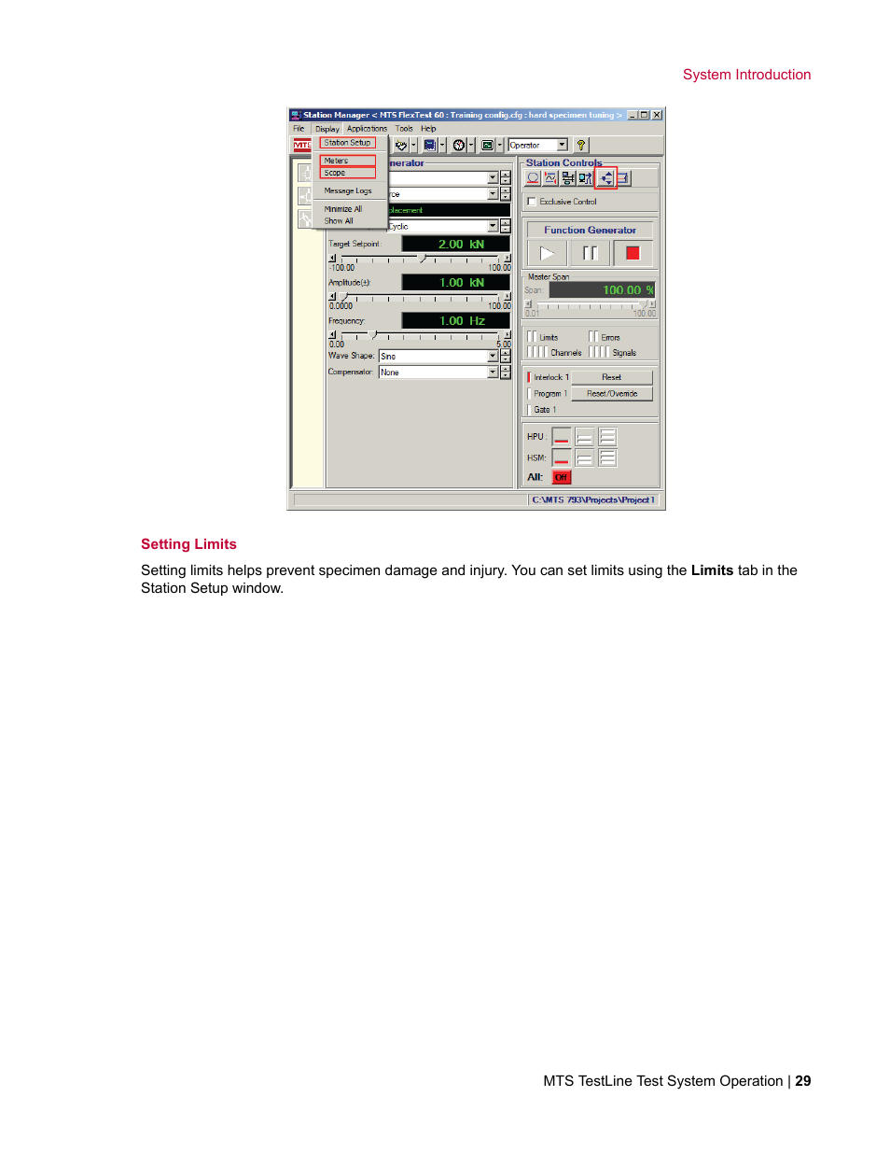Click the Target Setpoint slider thumb
Viewport: 890px width, 1153px height.
pyautogui.click(x=422, y=259)
